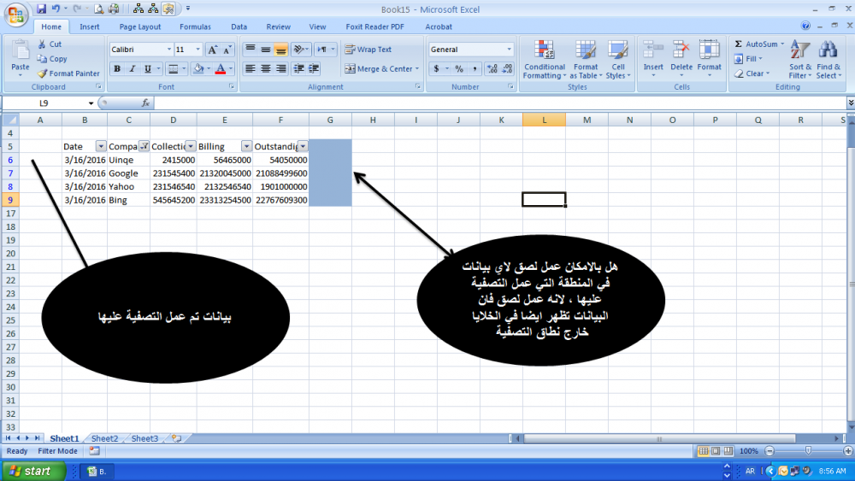
Task: Switch to Sheet3 worksheet tab
Action: [144, 438]
